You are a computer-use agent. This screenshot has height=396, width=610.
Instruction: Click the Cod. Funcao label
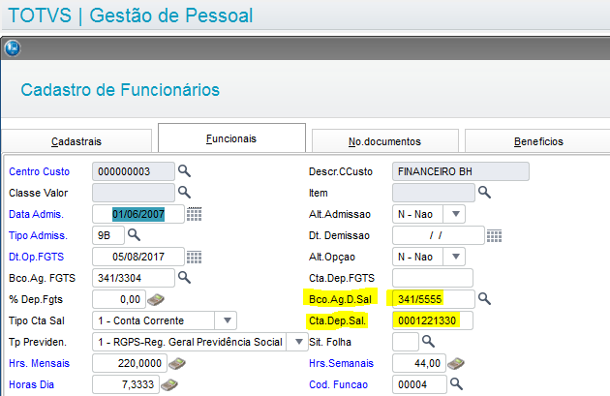click(338, 384)
